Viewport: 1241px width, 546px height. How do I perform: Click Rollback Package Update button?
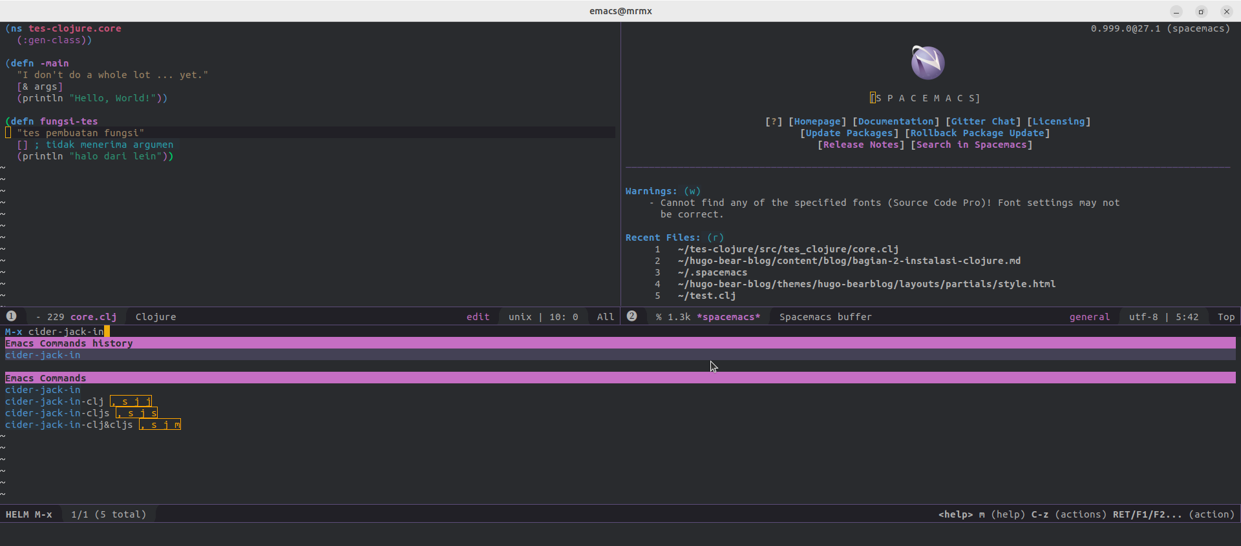click(x=977, y=133)
